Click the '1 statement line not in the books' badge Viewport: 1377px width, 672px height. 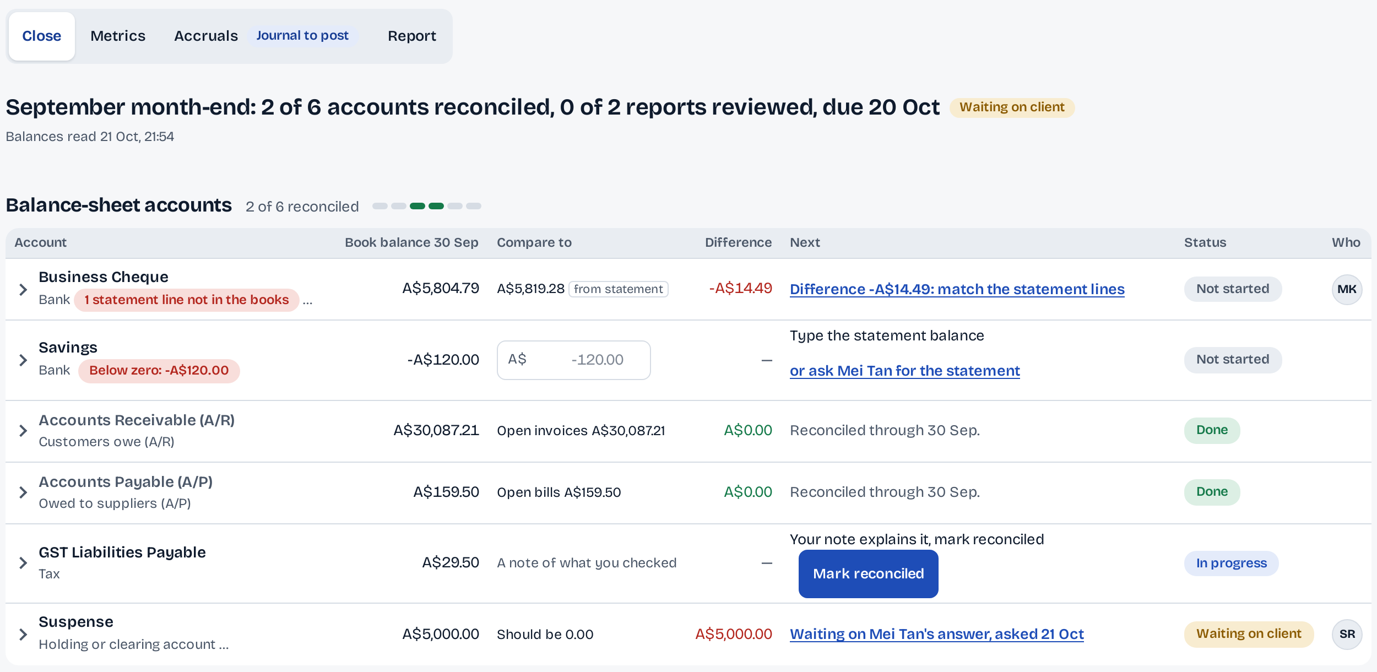(x=187, y=300)
